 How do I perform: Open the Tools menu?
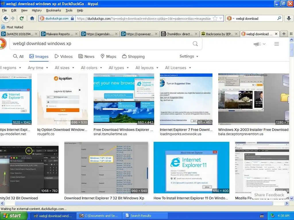[x=69, y=10]
